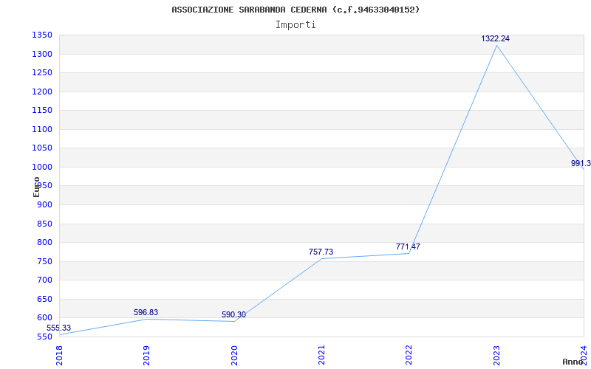Screen dimensions: 591x369
Task: Click the 2018 year axis label
Action: pos(60,355)
